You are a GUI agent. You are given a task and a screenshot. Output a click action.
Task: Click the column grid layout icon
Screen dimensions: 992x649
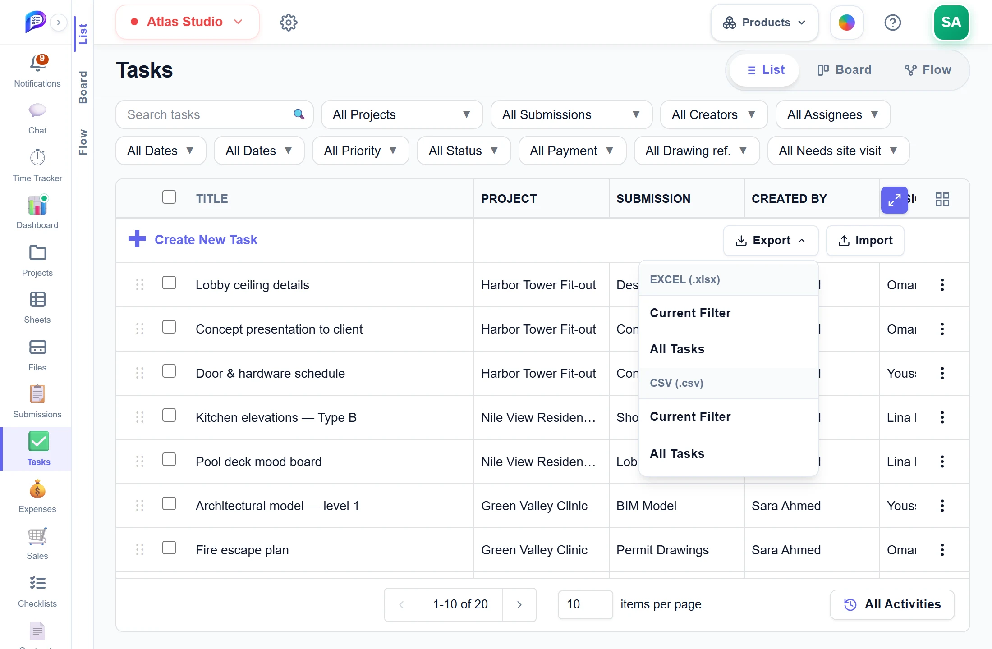click(x=942, y=199)
